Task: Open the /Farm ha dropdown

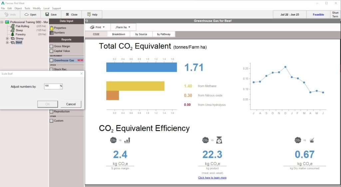Action: pos(123,27)
